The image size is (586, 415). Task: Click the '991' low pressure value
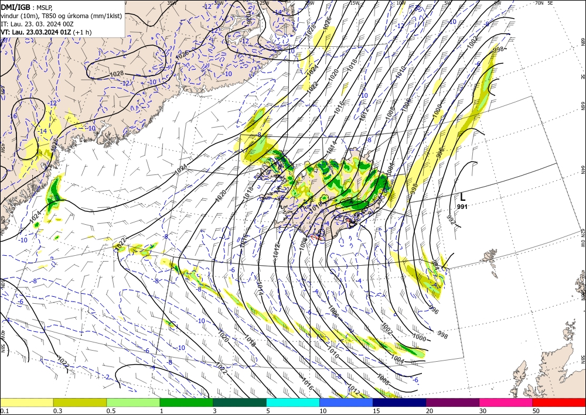462,207
